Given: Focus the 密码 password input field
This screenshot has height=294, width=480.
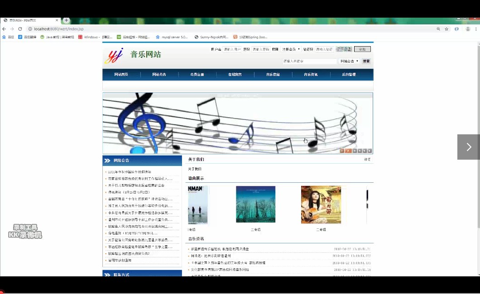Looking at the screenshot, I should click(261, 49).
